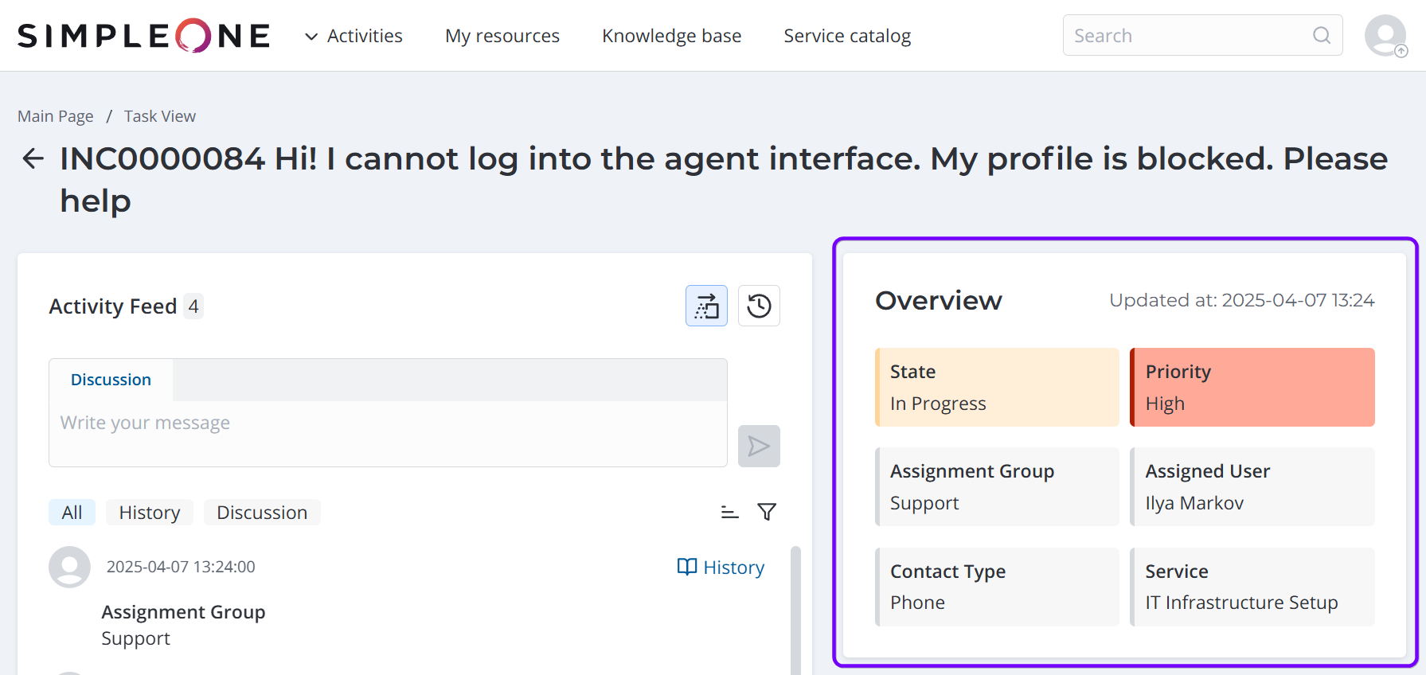Image resolution: width=1426 pixels, height=675 pixels.
Task: Expand the Activities dropdown menu
Action: tap(354, 36)
